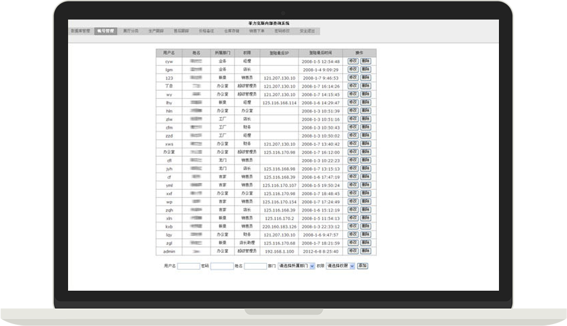Click the 登陆最后IP column header
Image resolution: width=567 pixels, height=326 pixels.
279,53
